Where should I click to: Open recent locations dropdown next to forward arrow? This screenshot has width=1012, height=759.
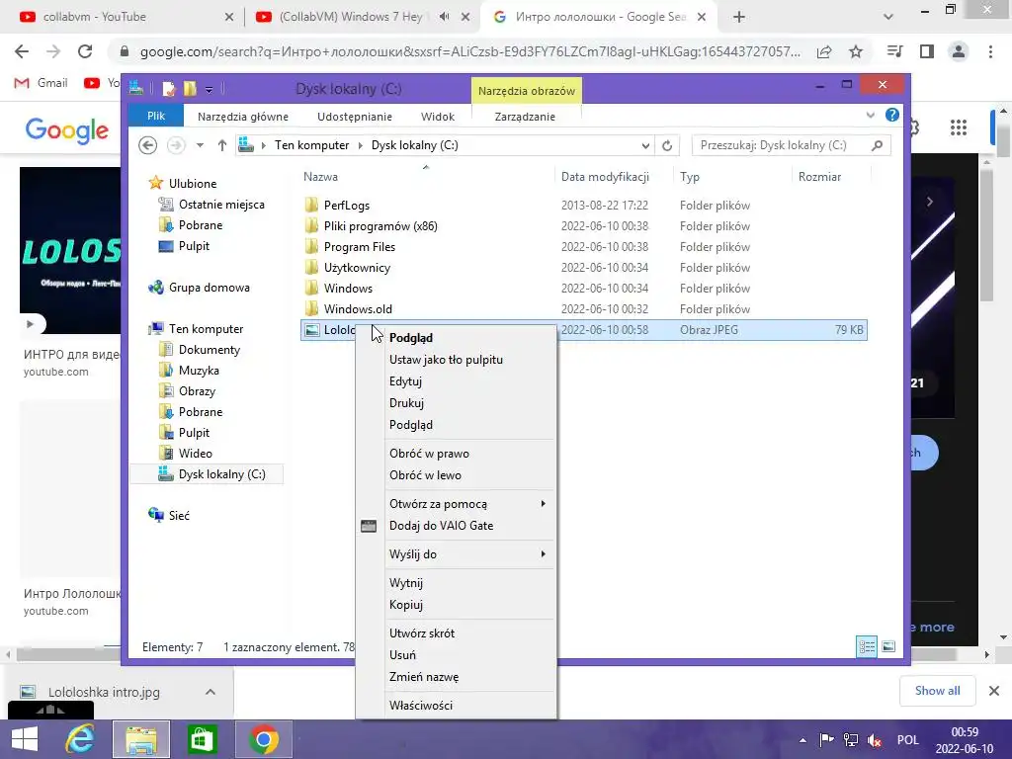[200, 145]
